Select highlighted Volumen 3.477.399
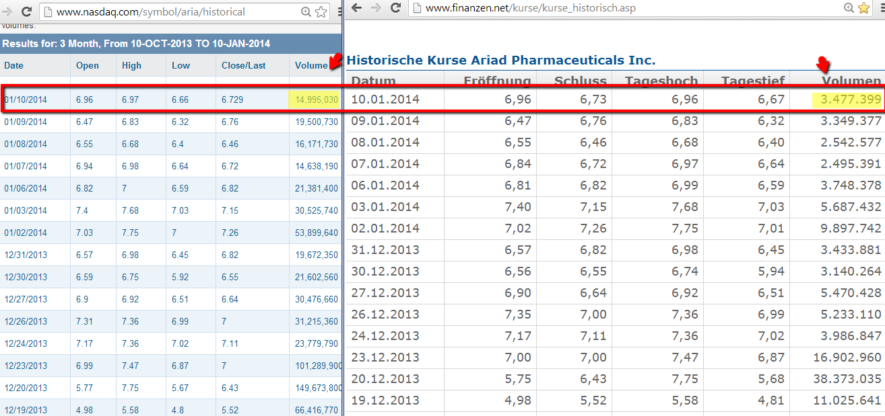 [x=851, y=99]
